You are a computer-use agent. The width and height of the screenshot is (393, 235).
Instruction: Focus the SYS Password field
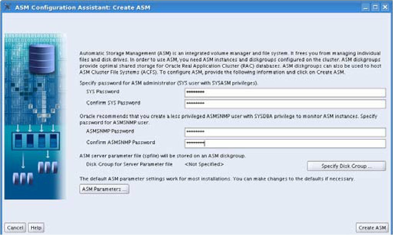click(x=285, y=93)
